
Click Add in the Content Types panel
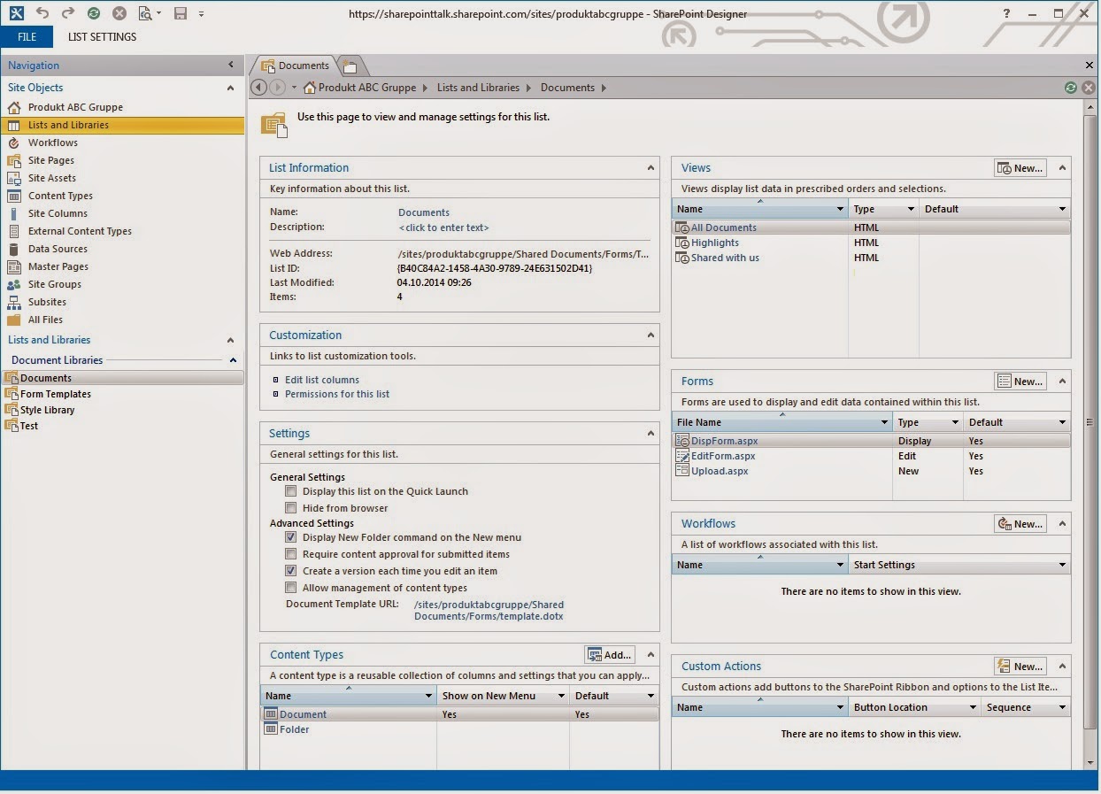(609, 654)
